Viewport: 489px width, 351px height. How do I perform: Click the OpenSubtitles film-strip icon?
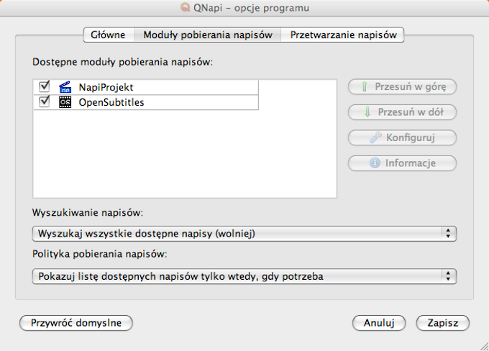(65, 102)
